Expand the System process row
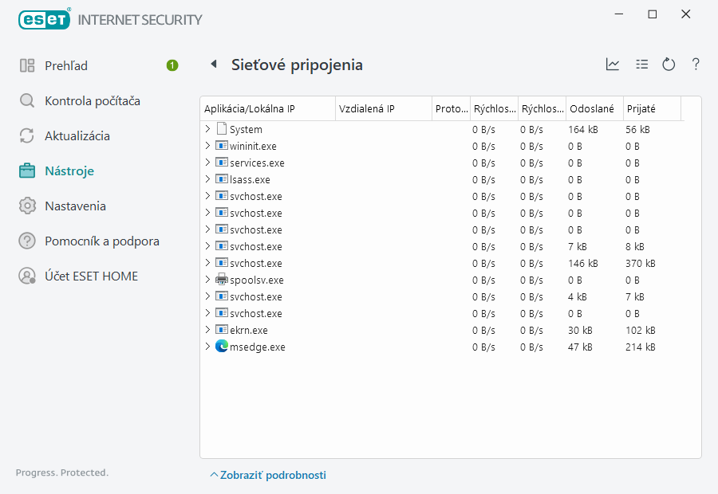 click(x=208, y=128)
